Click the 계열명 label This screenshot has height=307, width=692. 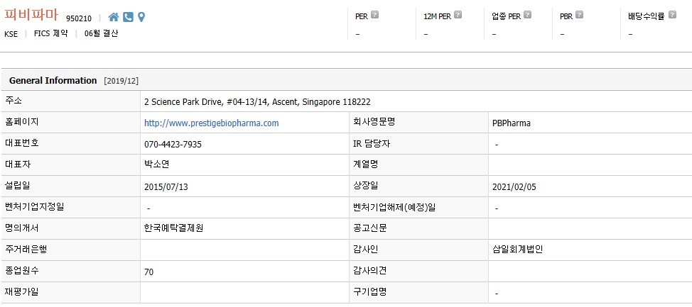click(x=366, y=164)
